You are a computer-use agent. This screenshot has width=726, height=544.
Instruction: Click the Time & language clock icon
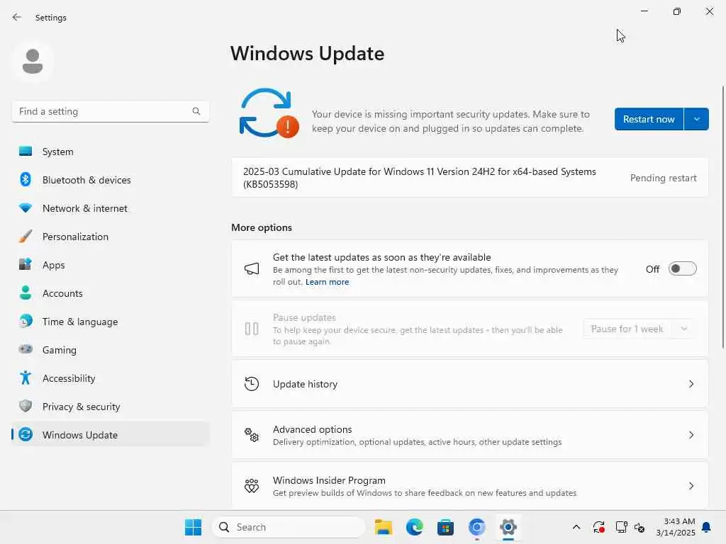click(26, 321)
